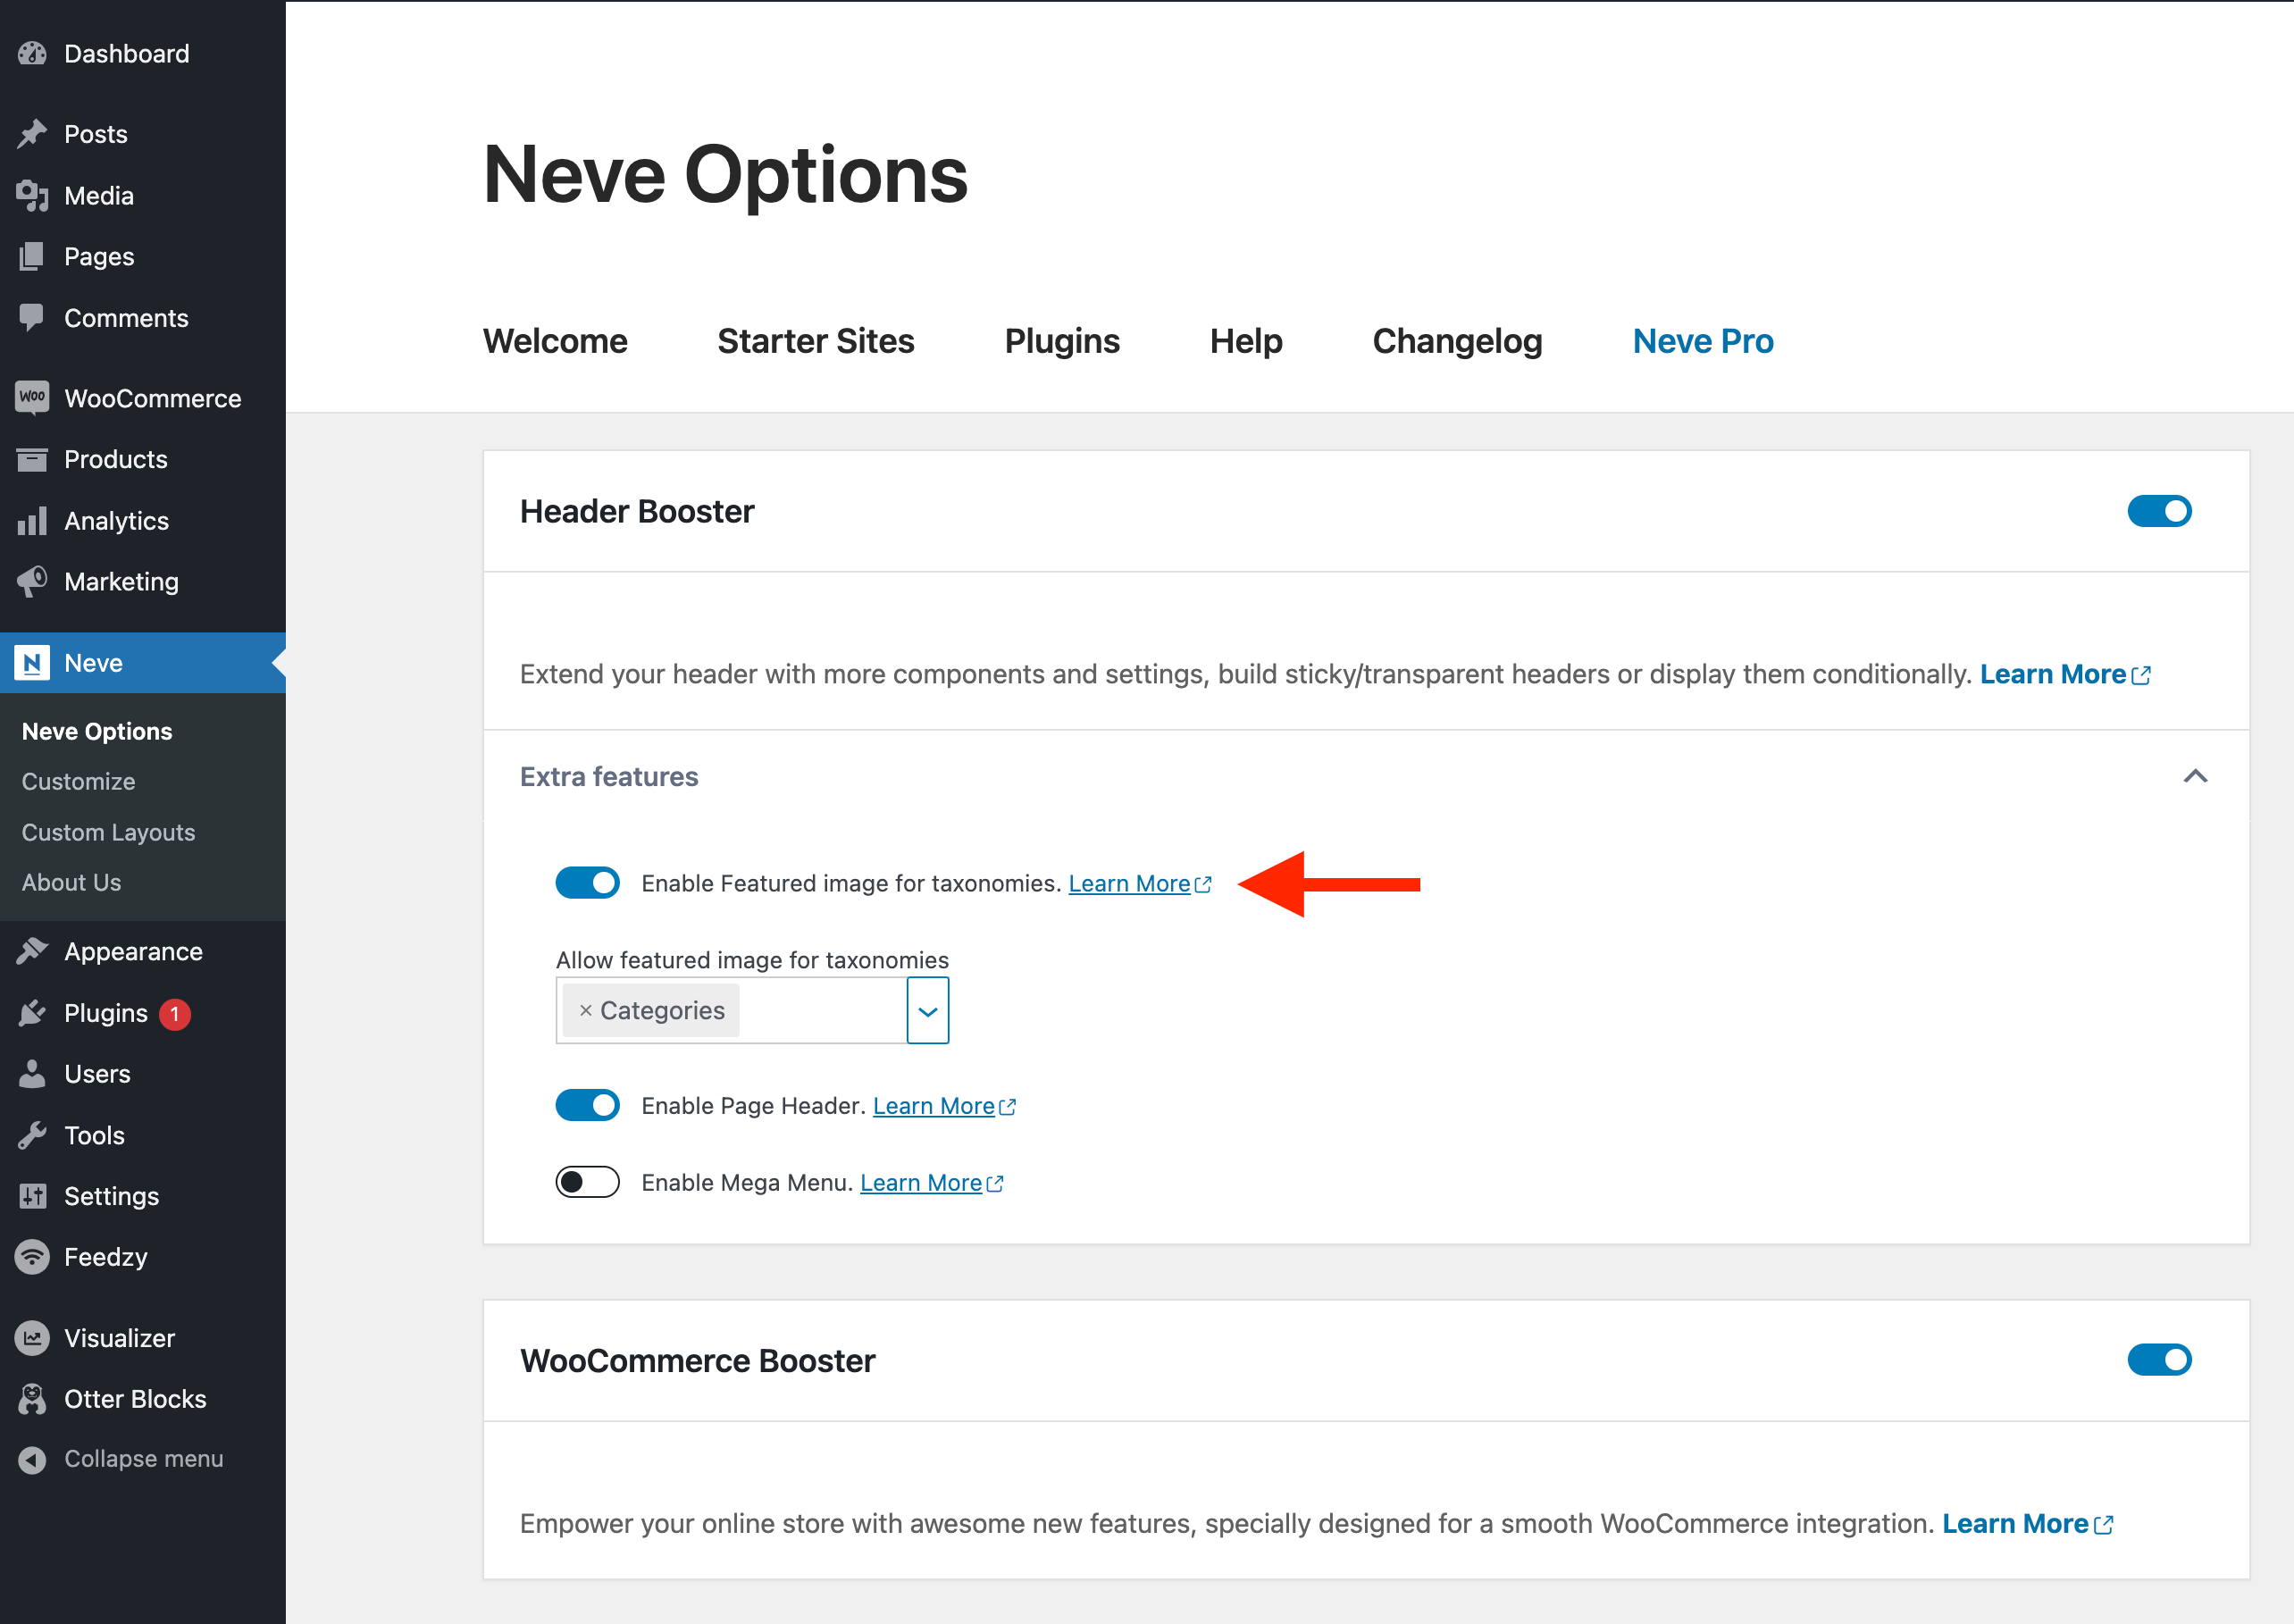Collapse menu using the arrow icon
Viewport: 2294px width, 1624px height.
tap(32, 1460)
